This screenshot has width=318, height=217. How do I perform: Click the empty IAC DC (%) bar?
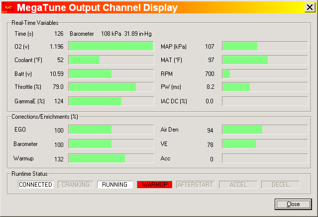point(265,101)
